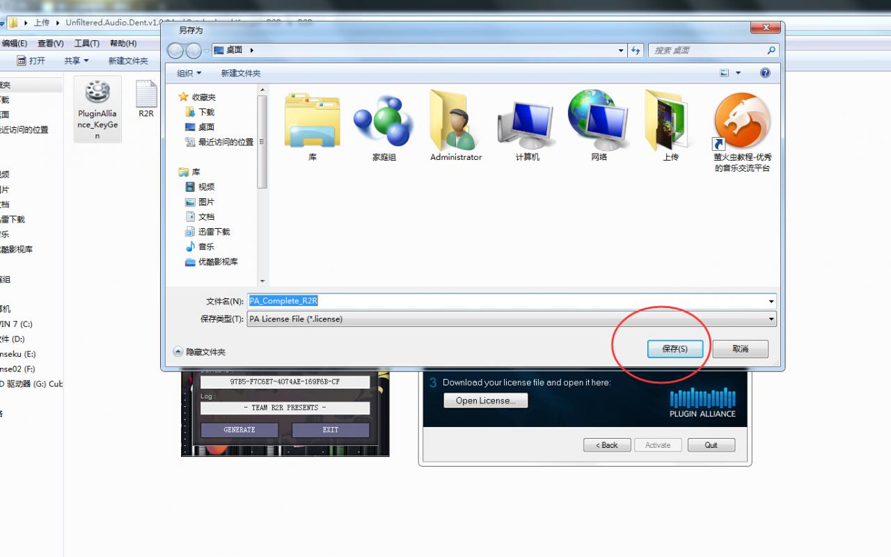This screenshot has width=891, height=557.
Task: Click the Quit button in activation window
Action: (711, 445)
